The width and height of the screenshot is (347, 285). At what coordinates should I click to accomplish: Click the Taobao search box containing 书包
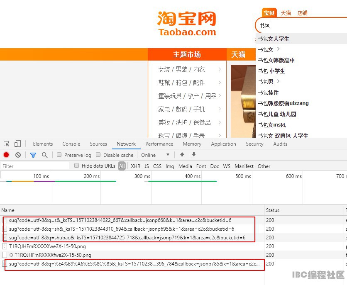tap(302, 26)
